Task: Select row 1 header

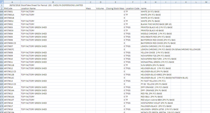Action: point(2,5)
